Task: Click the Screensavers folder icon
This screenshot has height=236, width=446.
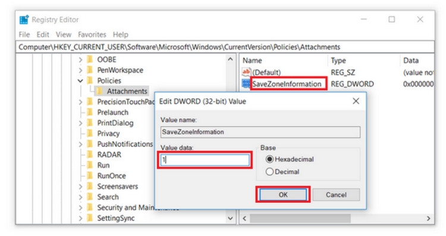Action: pos(90,186)
